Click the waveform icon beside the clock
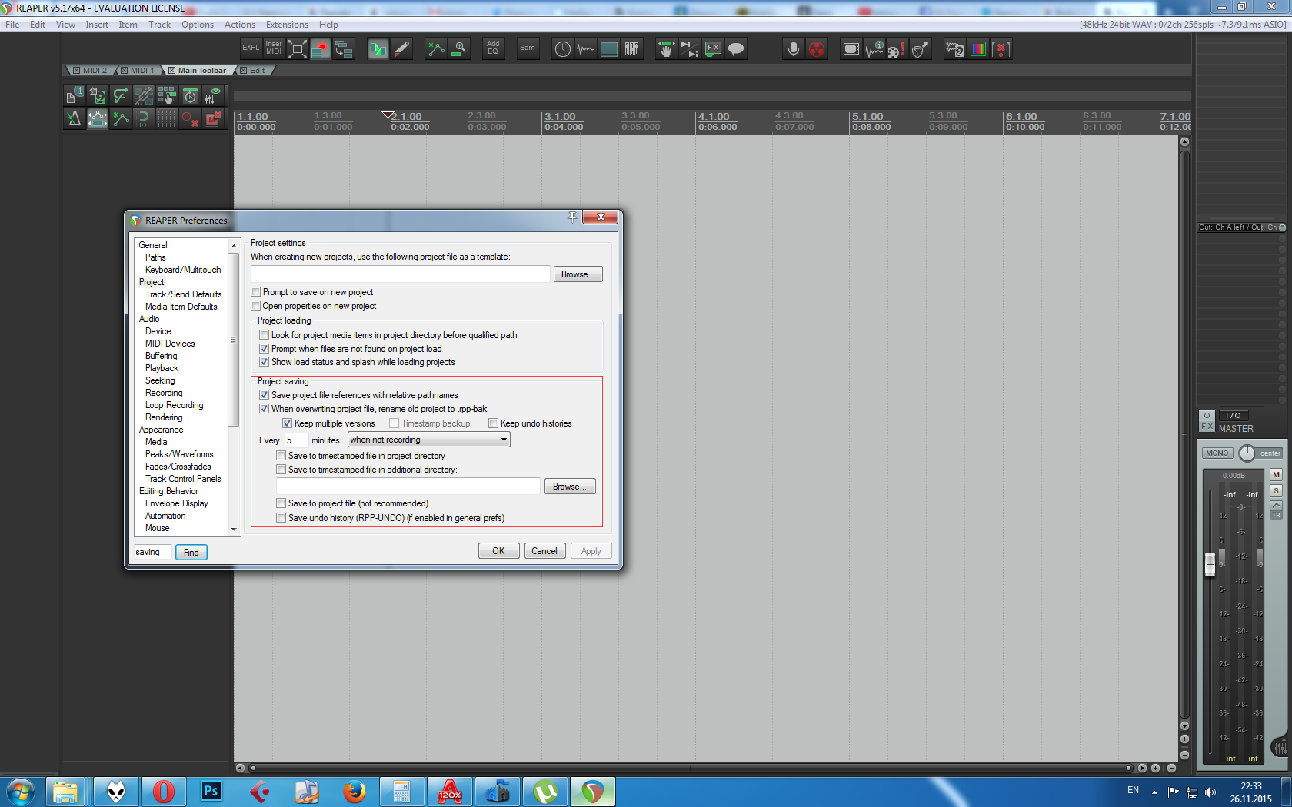Image resolution: width=1292 pixels, height=807 pixels. click(x=586, y=48)
